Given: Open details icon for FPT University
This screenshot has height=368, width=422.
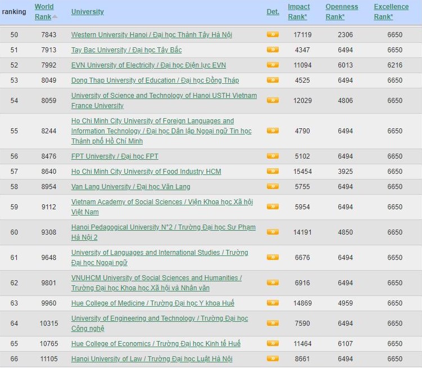Looking at the screenshot, I should [273, 156].
